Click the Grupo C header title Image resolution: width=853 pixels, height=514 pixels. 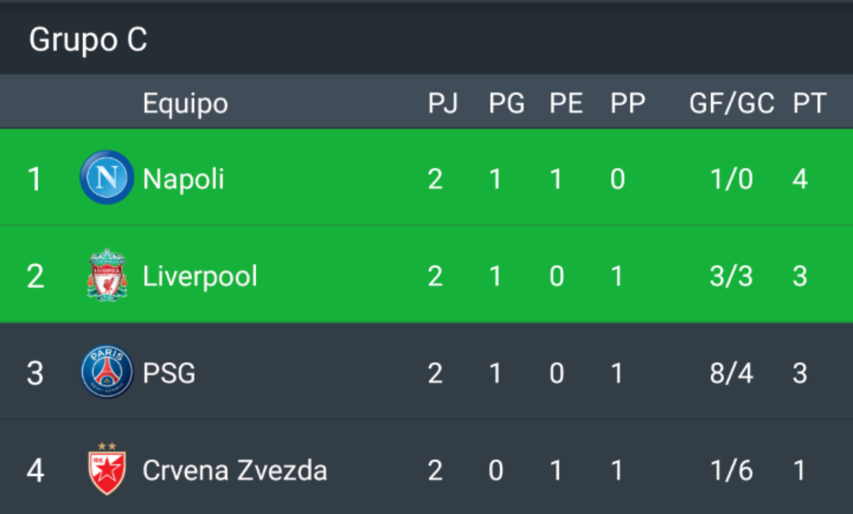(x=88, y=39)
